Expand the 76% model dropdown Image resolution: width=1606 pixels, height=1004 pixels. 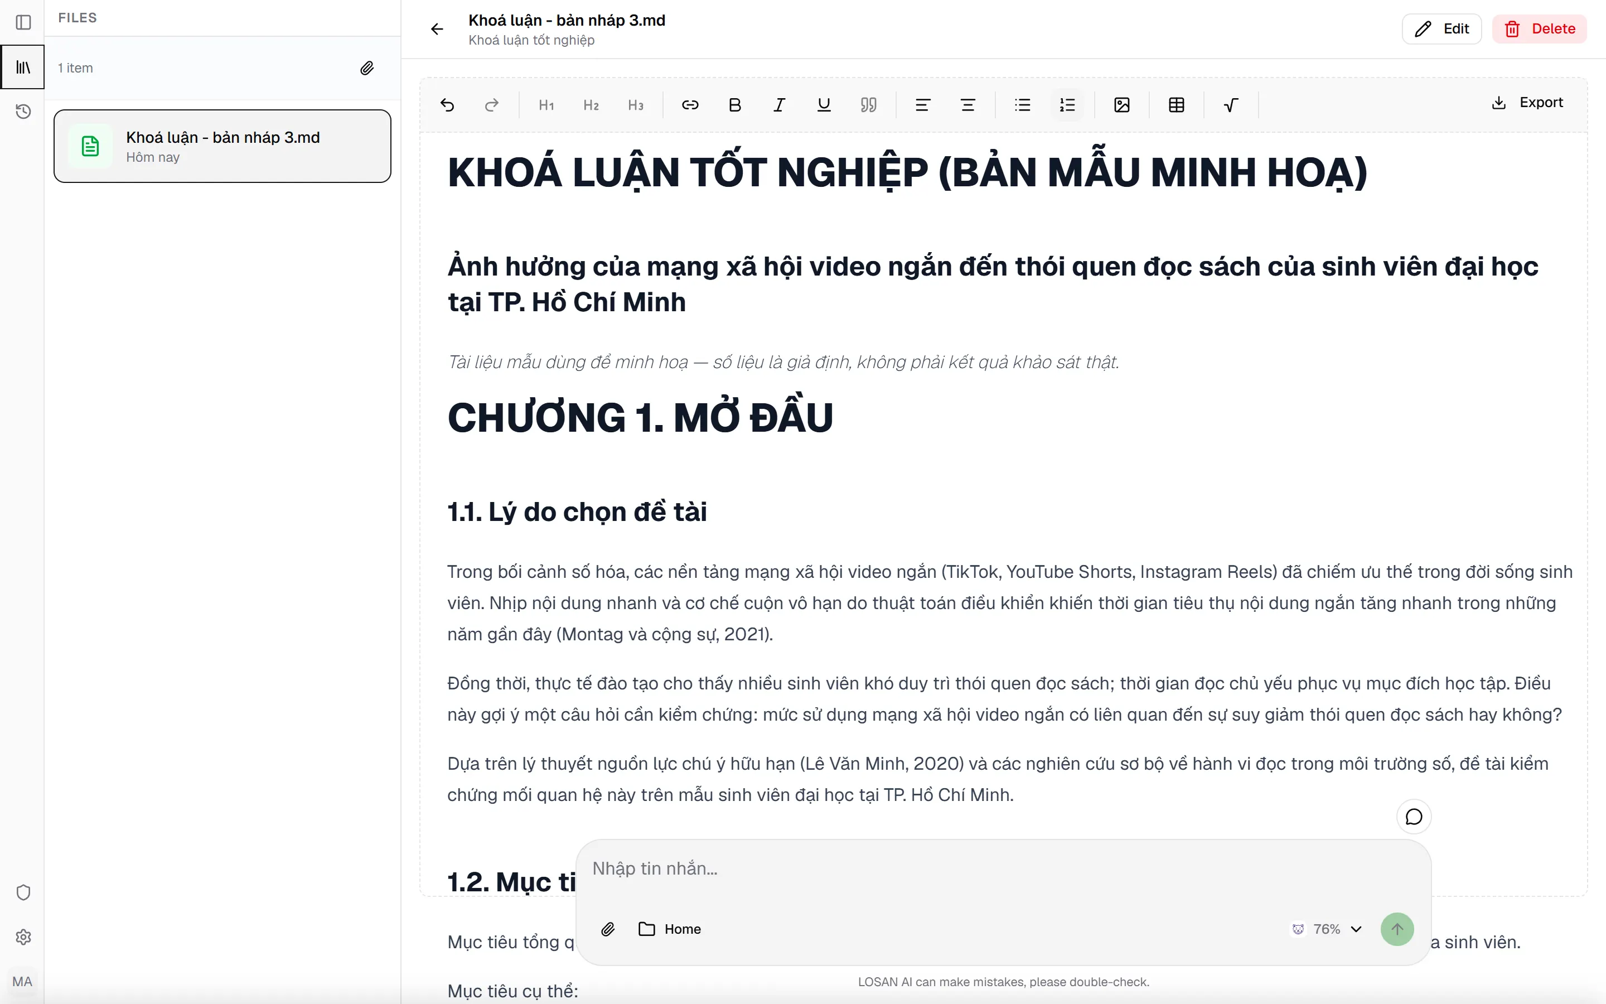(x=1327, y=929)
